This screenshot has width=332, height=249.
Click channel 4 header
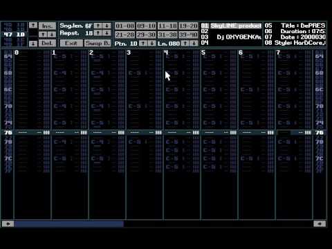coord(166,53)
